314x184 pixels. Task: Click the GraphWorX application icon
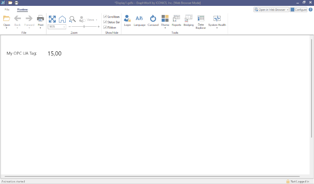pos(3,3)
